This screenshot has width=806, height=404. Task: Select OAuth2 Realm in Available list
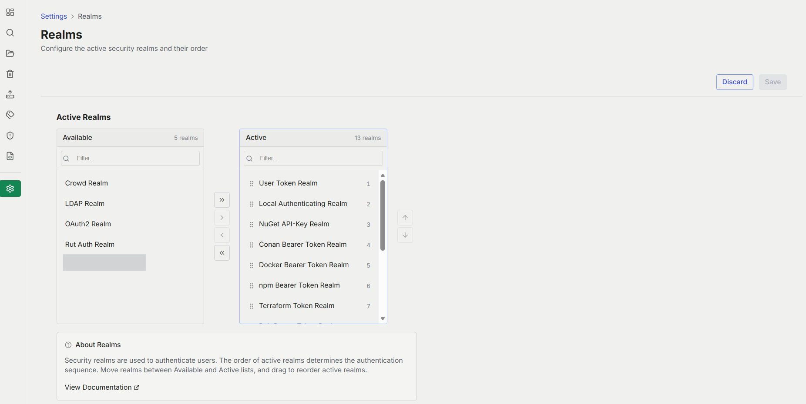pyautogui.click(x=130, y=224)
